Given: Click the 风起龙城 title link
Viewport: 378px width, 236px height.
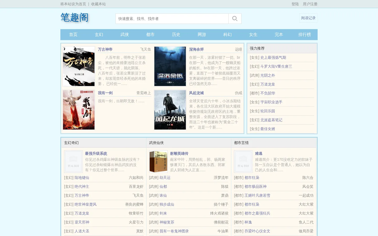Looking at the screenshot, I should tap(196, 93).
